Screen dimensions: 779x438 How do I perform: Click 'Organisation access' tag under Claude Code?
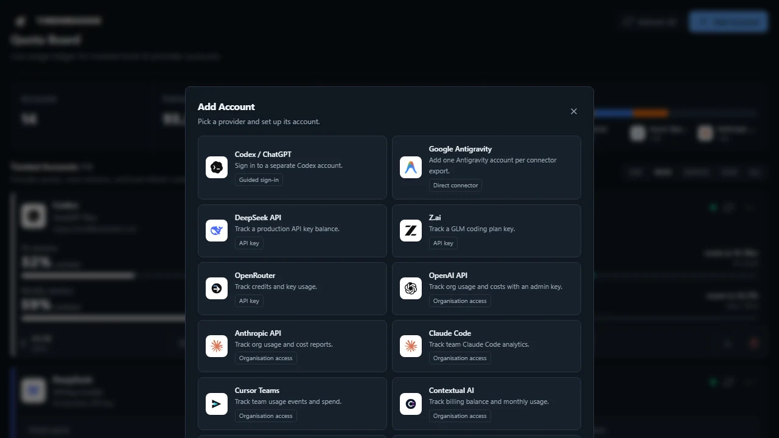[x=459, y=358]
